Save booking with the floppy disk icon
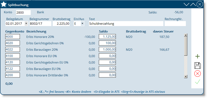Screen dimensions: 207x98 click(197, 66)
